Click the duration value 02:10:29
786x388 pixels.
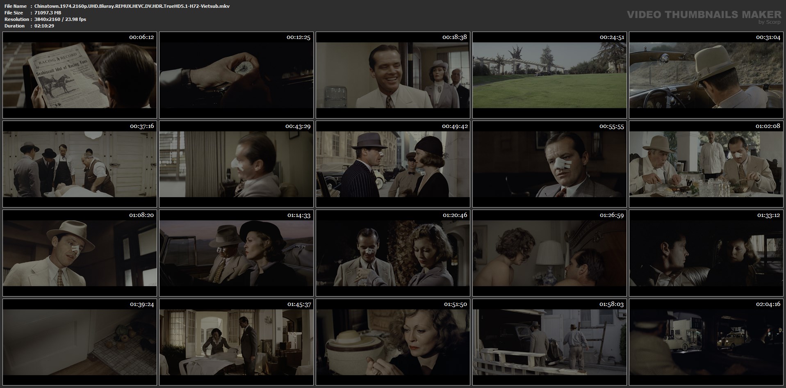[44, 26]
